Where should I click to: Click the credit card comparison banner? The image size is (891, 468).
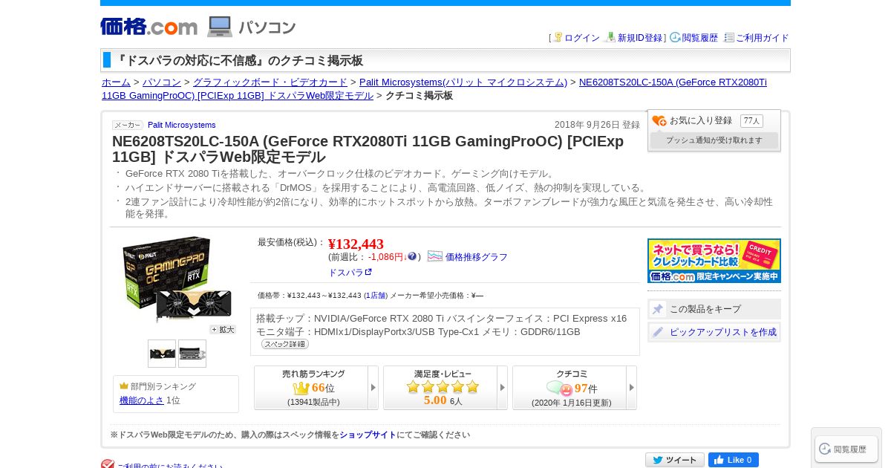[x=714, y=261]
